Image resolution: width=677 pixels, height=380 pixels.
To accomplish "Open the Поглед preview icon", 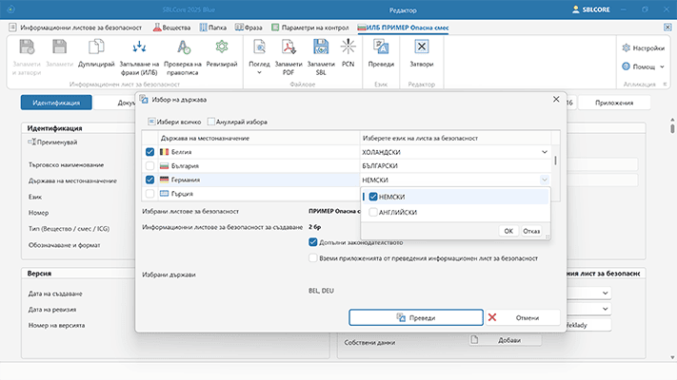I will pyautogui.click(x=259, y=47).
